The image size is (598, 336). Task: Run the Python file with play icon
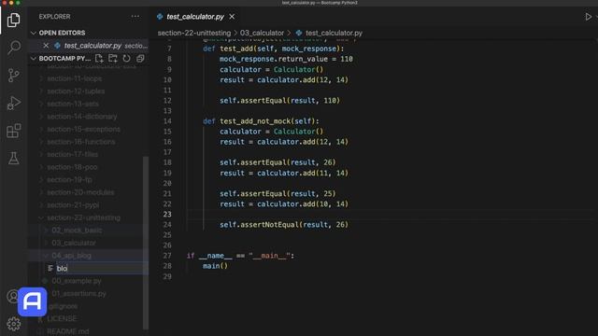[x=588, y=17]
